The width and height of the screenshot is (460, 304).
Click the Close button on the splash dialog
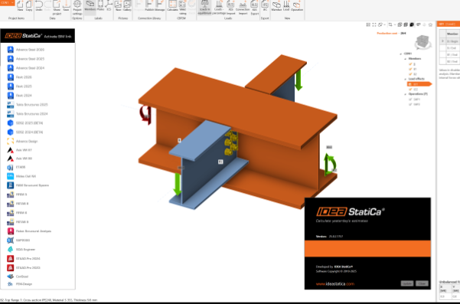pos(422,283)
